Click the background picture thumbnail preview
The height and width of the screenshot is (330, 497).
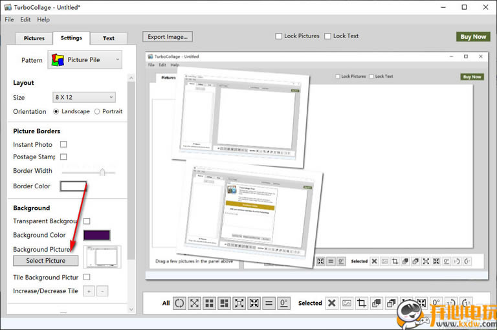(102, 256)
